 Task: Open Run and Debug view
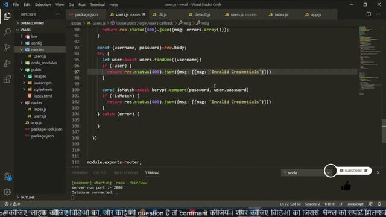pos(7,63)
